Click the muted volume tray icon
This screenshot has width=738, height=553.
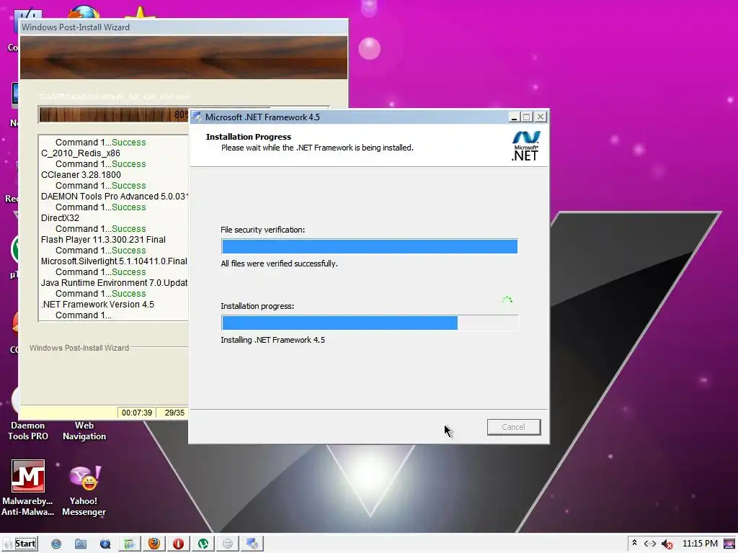click(x=667, y=544)
